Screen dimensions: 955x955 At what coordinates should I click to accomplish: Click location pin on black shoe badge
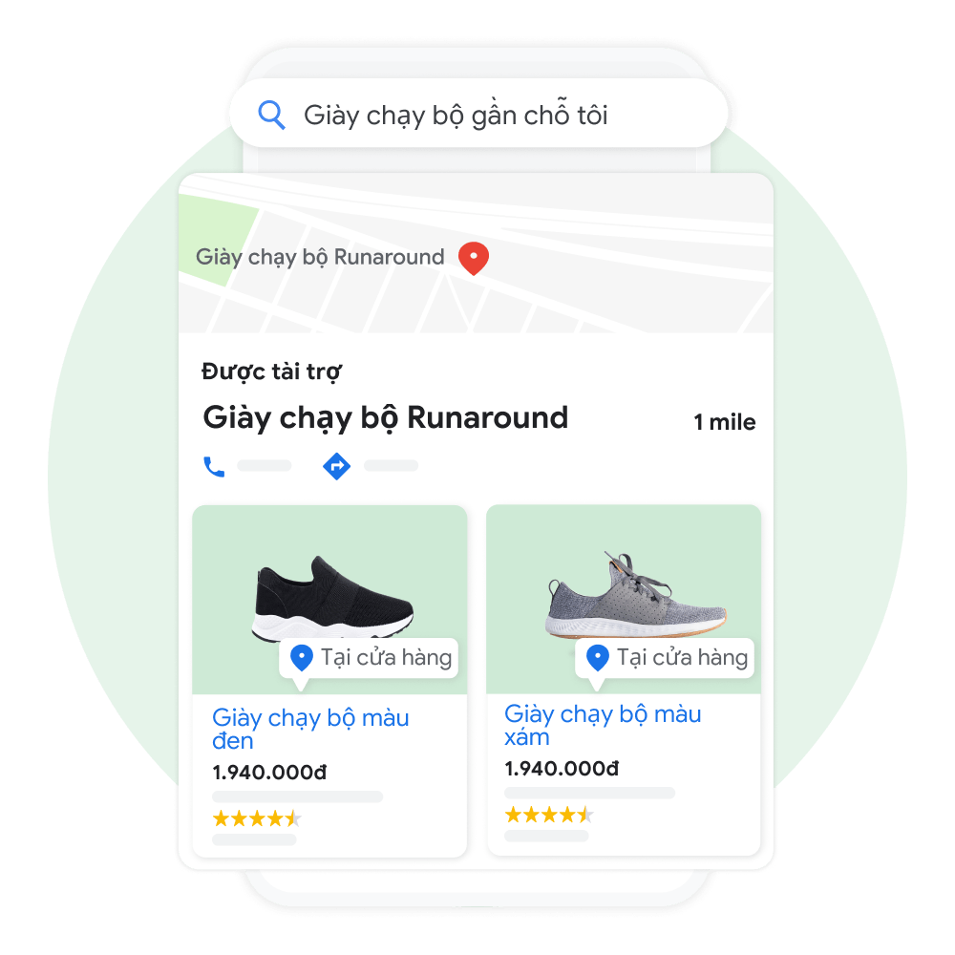point(302,658)
